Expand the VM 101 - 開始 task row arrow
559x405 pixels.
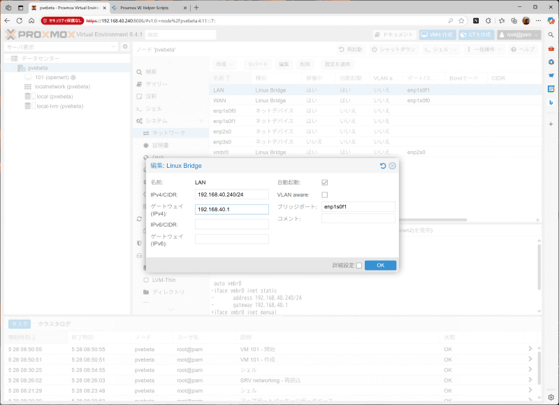click(530, 348)
